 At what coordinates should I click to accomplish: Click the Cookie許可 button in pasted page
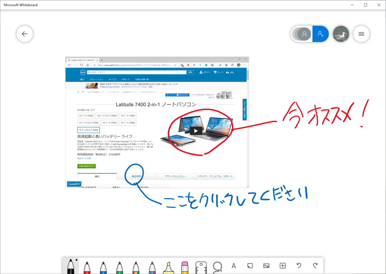pos(74,184)
